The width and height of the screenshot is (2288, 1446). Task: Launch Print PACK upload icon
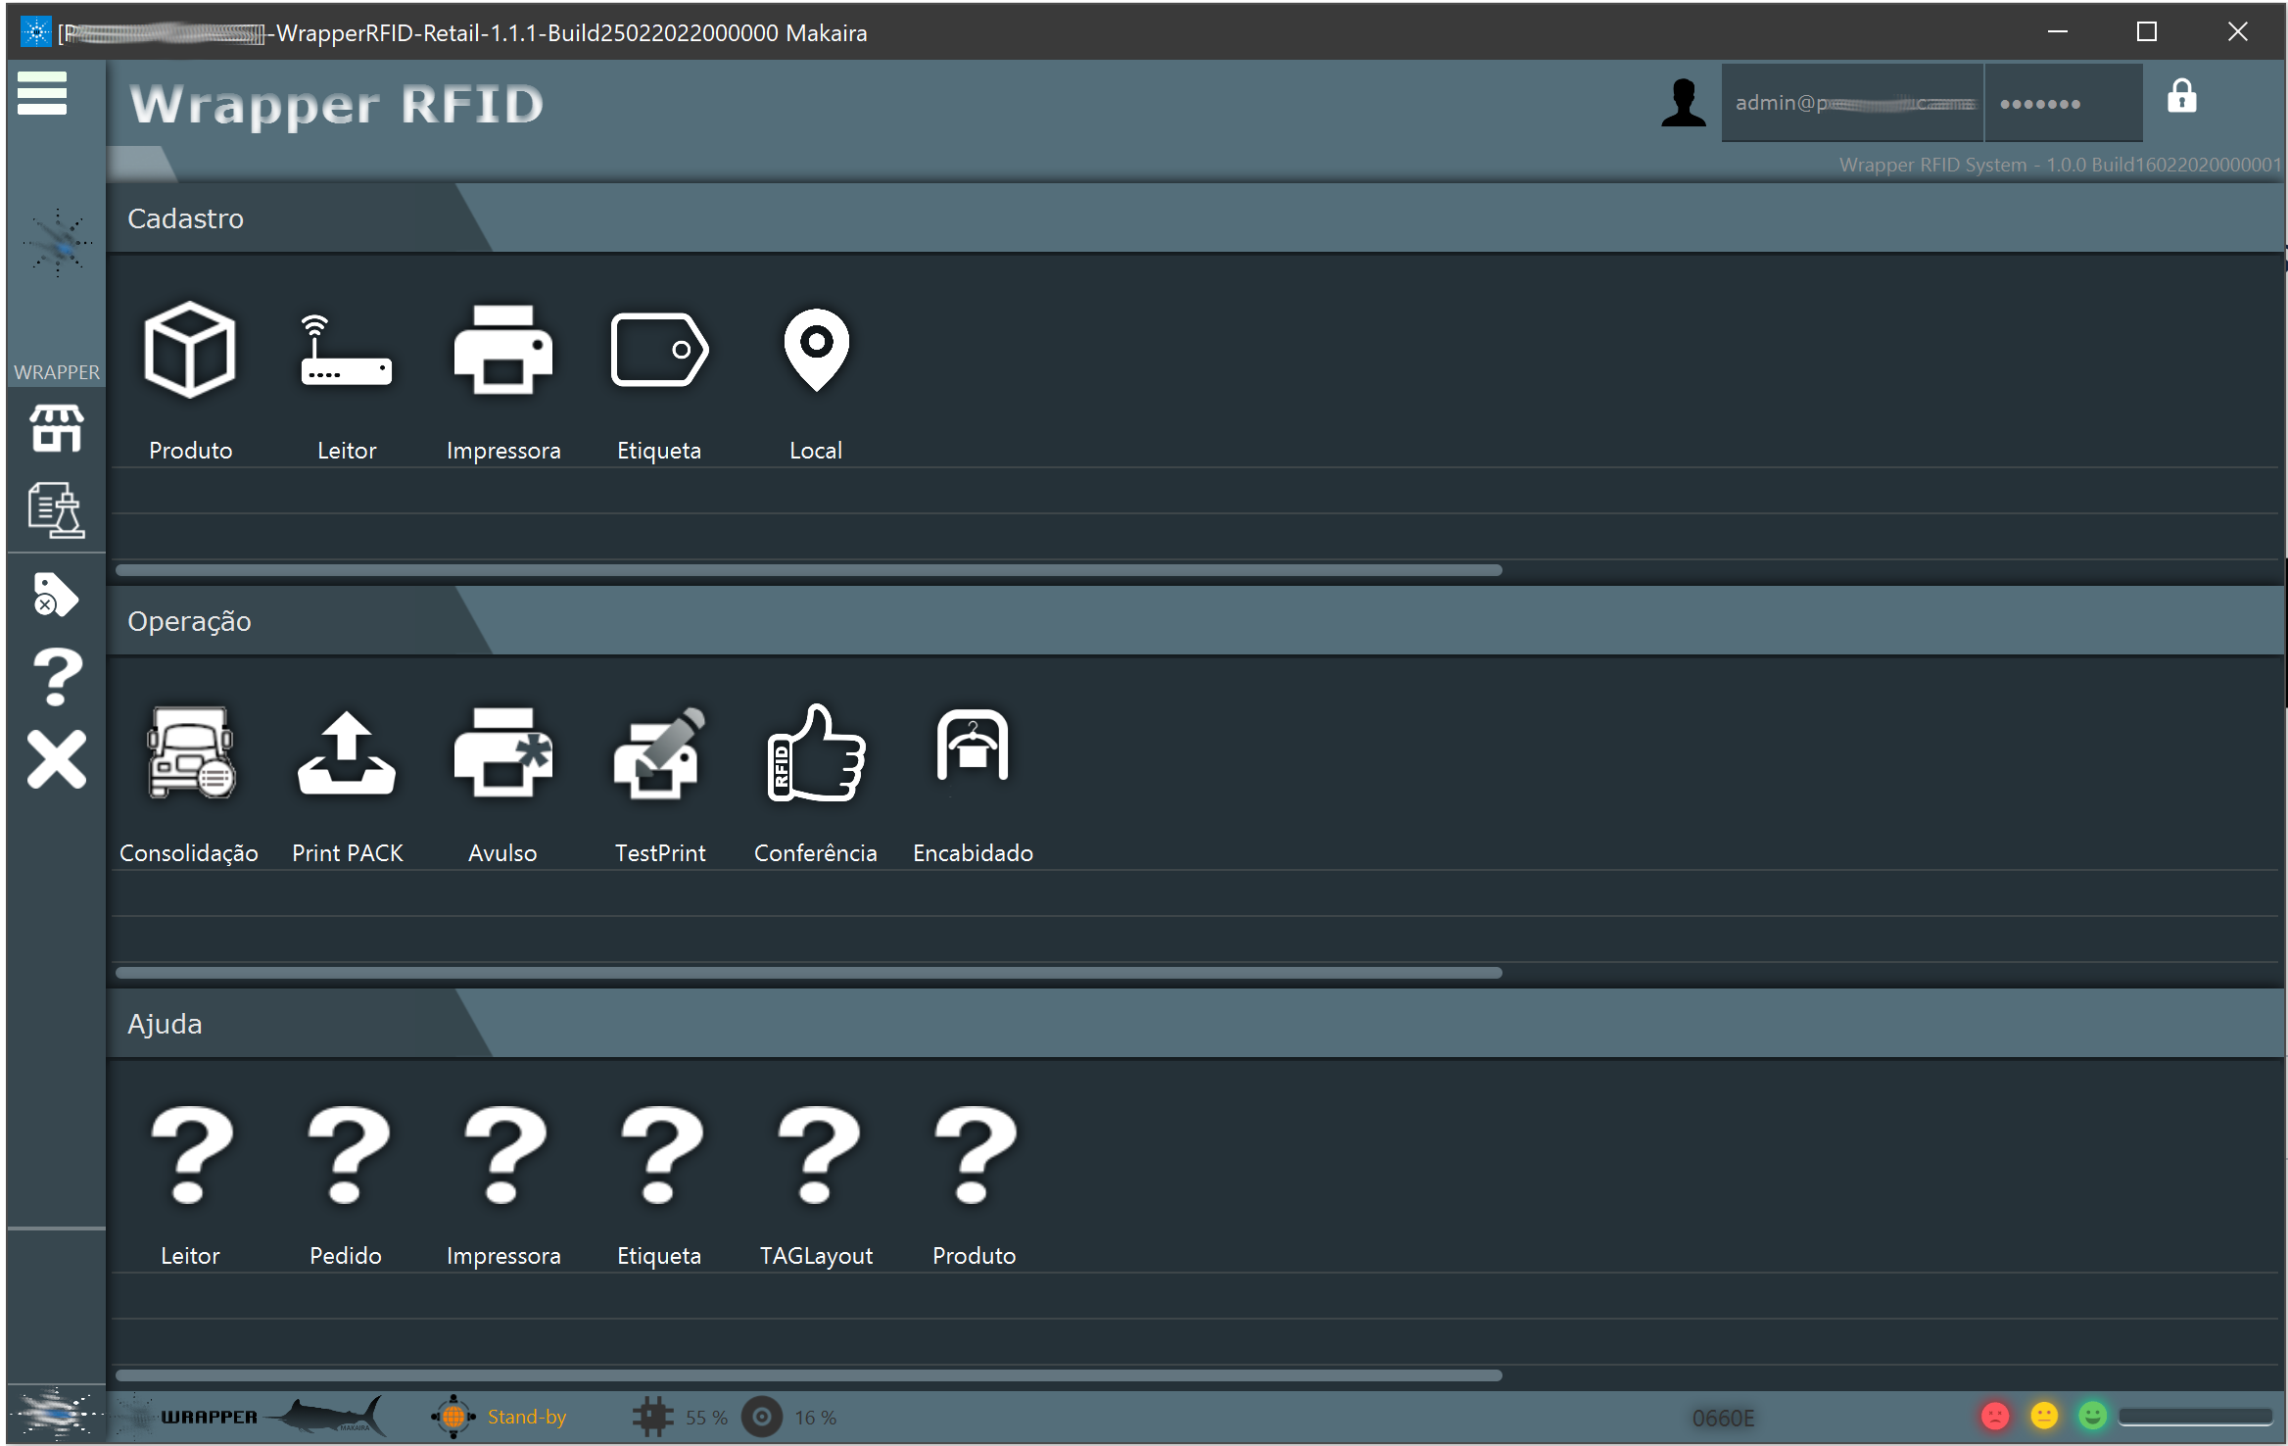(x=346, y=752)
